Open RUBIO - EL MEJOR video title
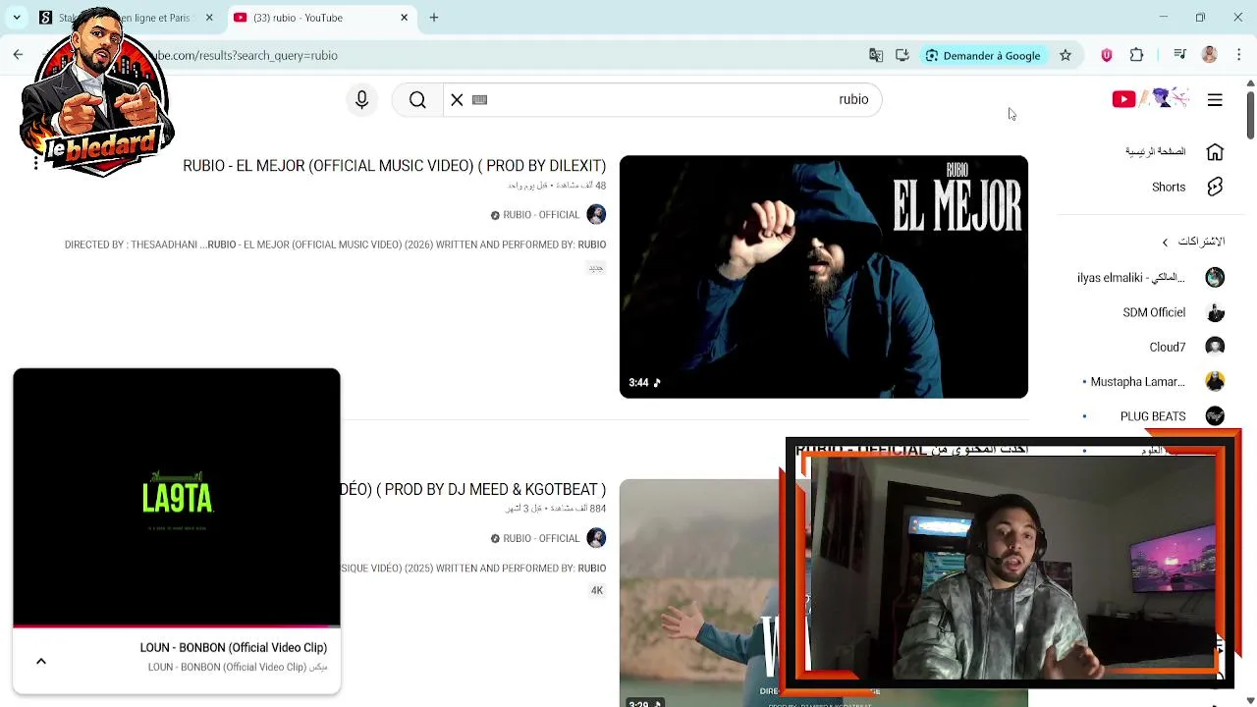Screen dimensions: 1257x707 click(394, 166)
